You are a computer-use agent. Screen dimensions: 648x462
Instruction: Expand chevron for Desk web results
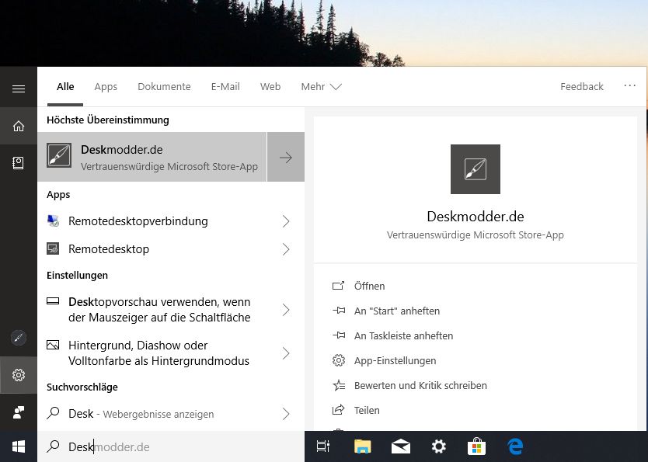pyautogui.click(x=286, y=414)
